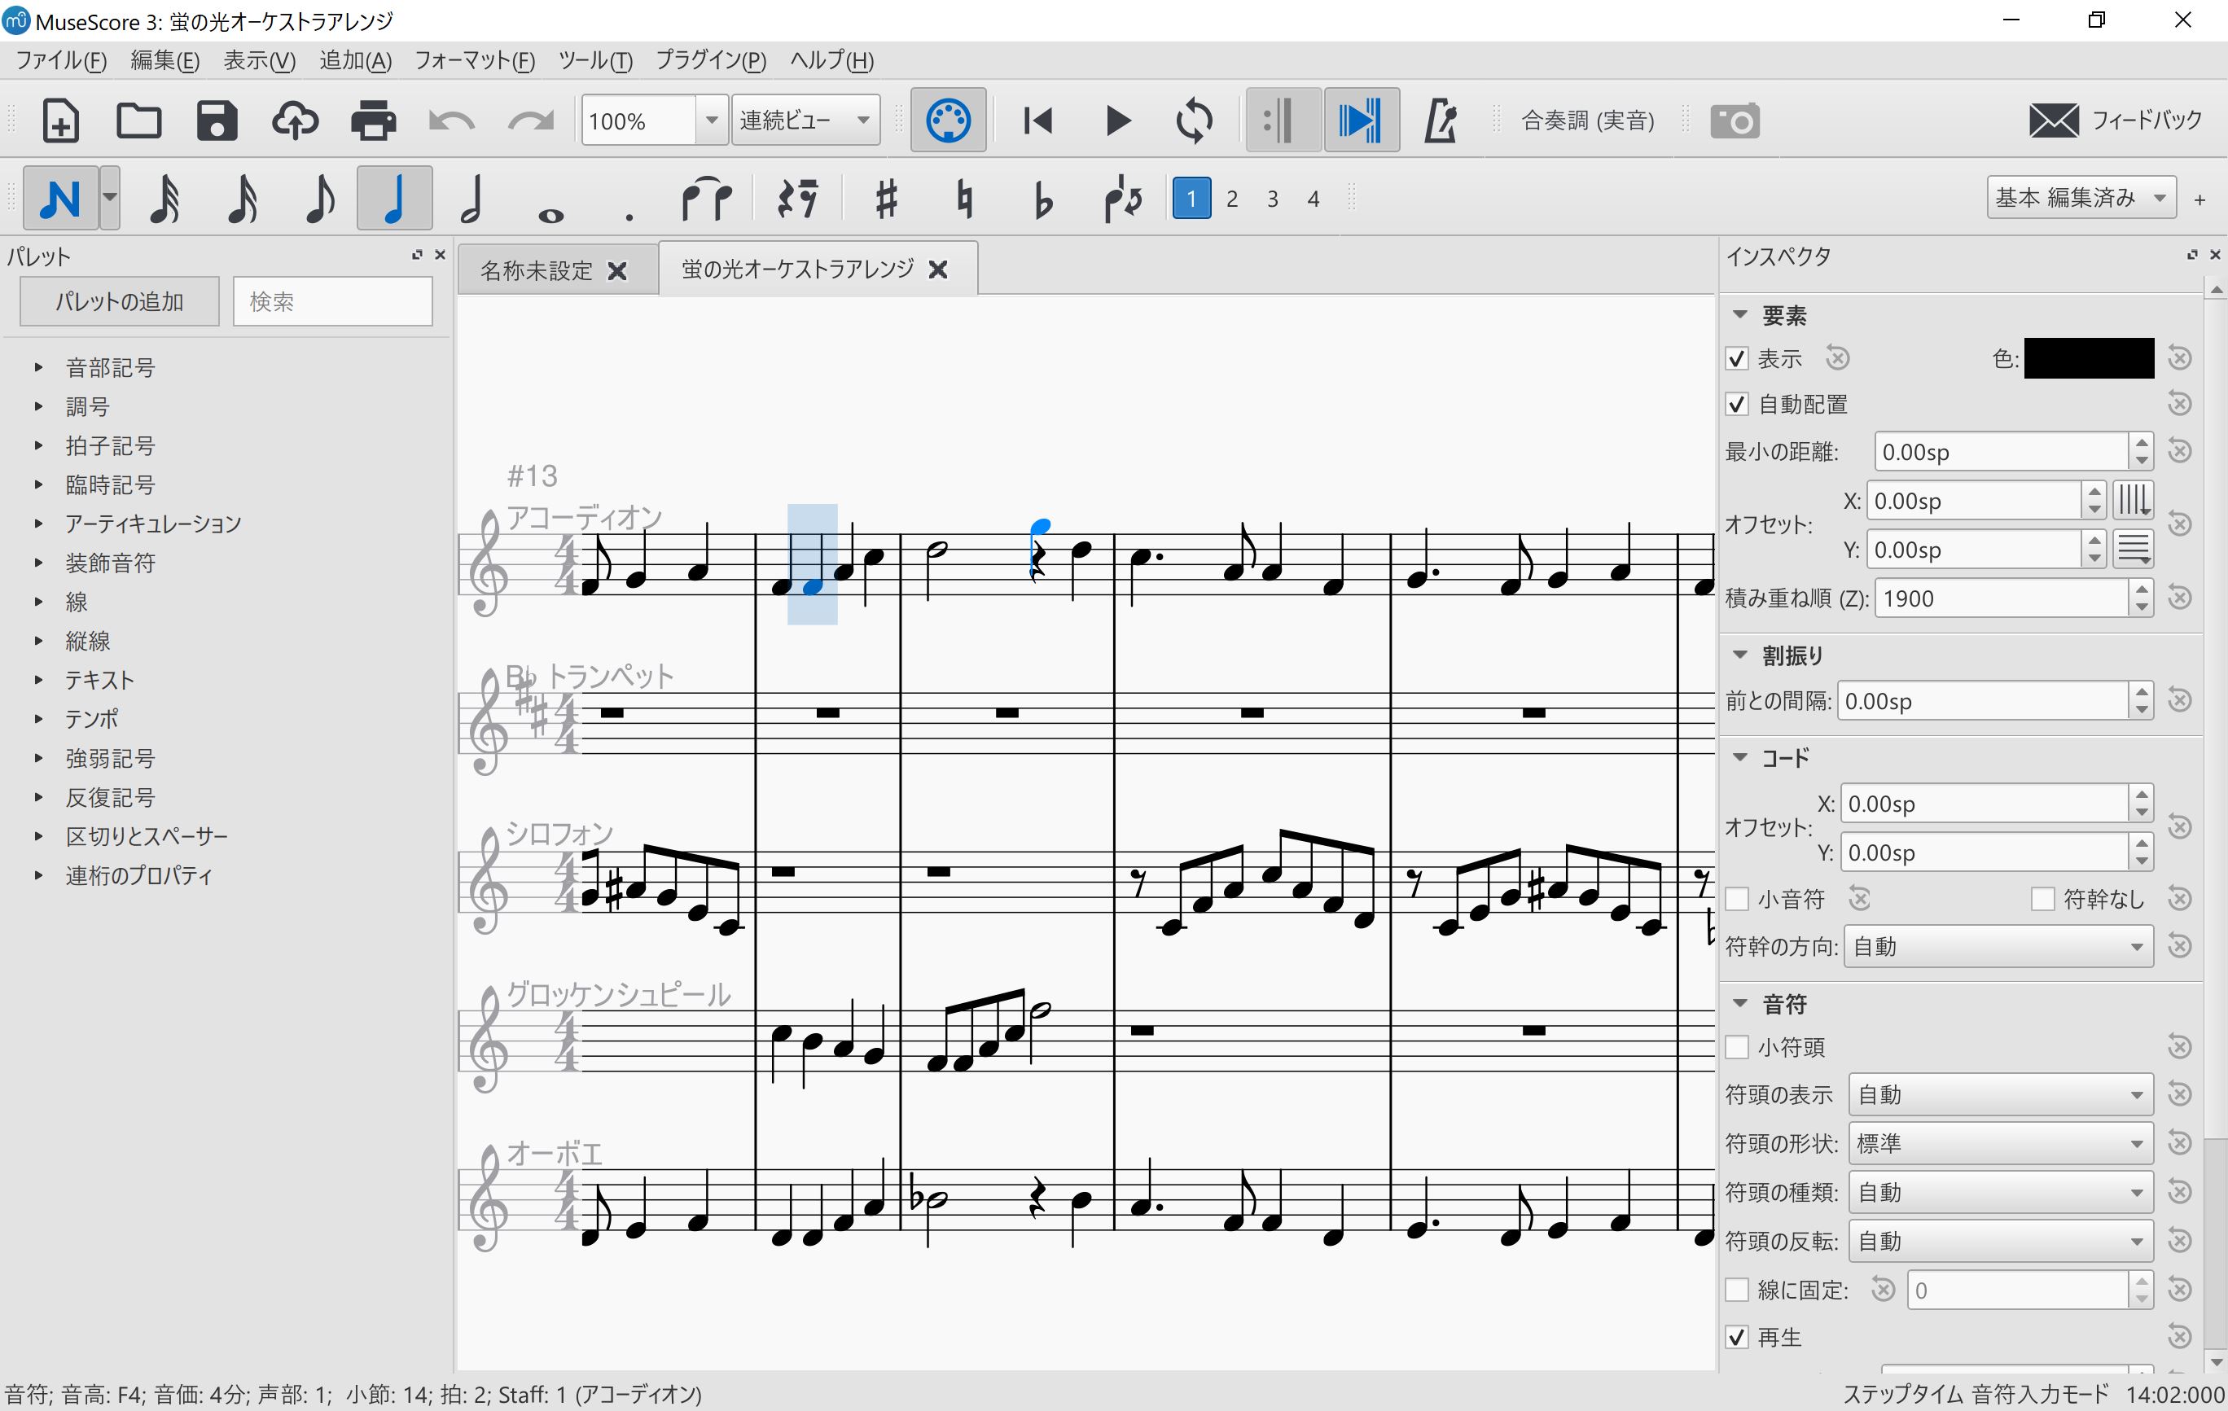Screen dimensions: 2228x1411
Task: Add a tie to the note
Action: [x=706, y=198]
